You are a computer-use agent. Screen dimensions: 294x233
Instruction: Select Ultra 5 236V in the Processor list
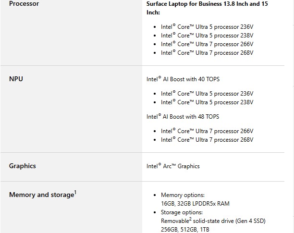(207, 26)
